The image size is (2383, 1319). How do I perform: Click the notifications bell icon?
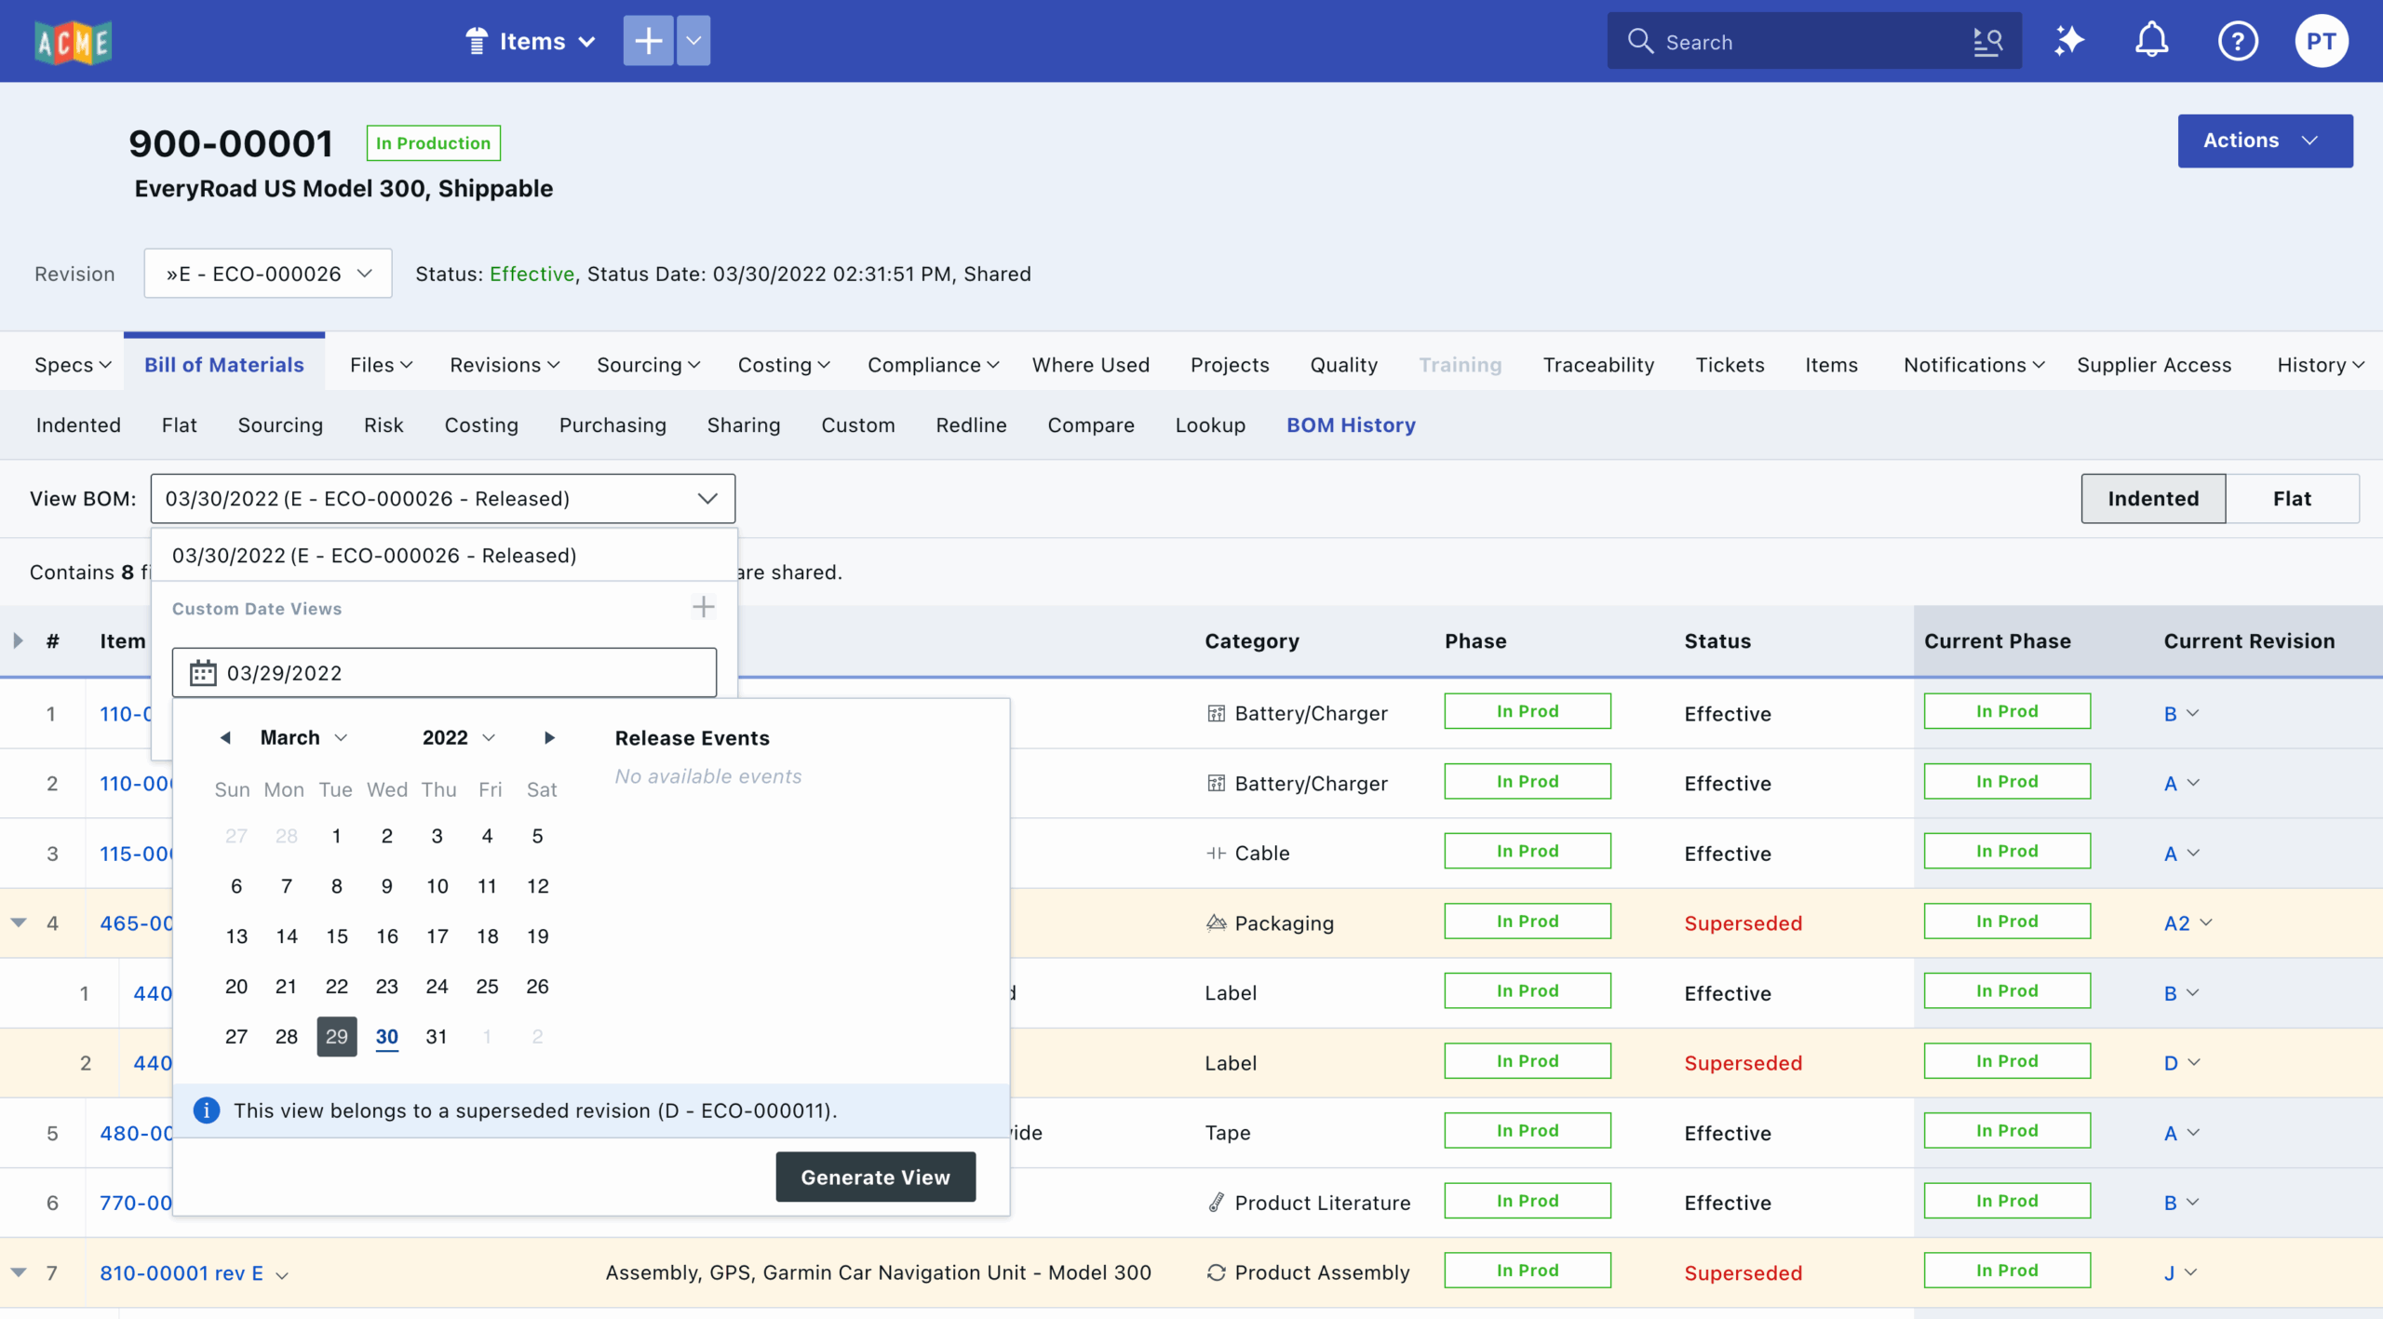coord(2151,41)
